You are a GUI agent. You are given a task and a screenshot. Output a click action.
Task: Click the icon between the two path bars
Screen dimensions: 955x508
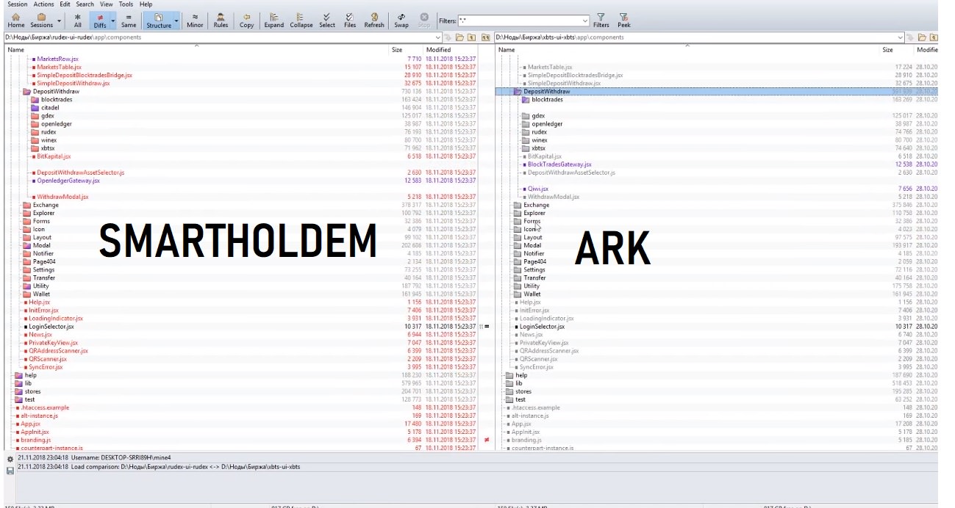tap(486, 37)
